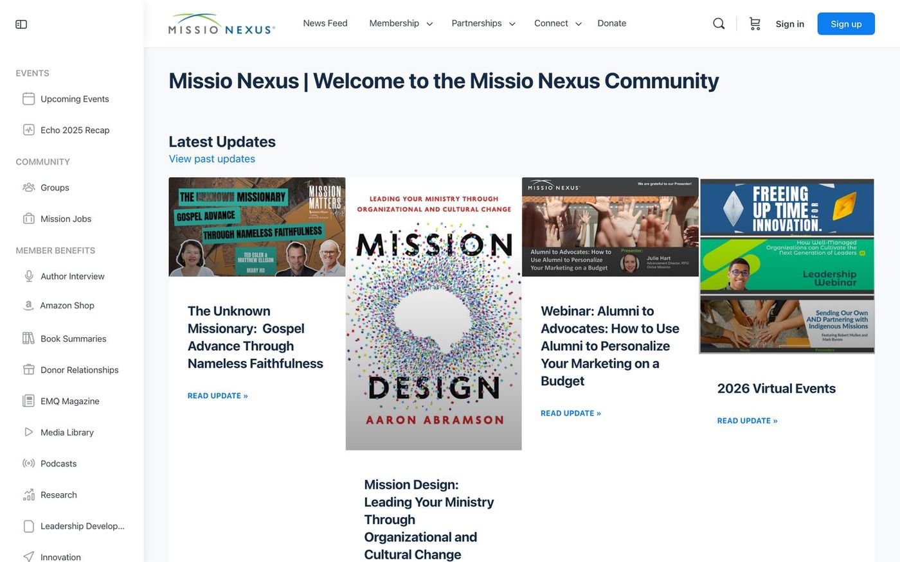Screen dimensions: 900x562
Task: Select EMQ Magazine in the sidebar
Action: click(x=70, y=401)
